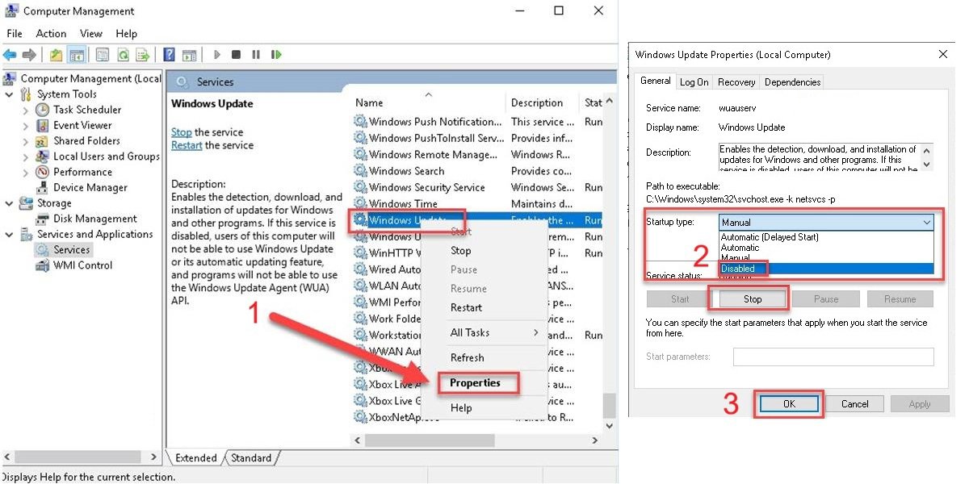The image size is (969, 484).
Task: Click the Back arrow toolbar icon
Action: (x=10, y=55)
